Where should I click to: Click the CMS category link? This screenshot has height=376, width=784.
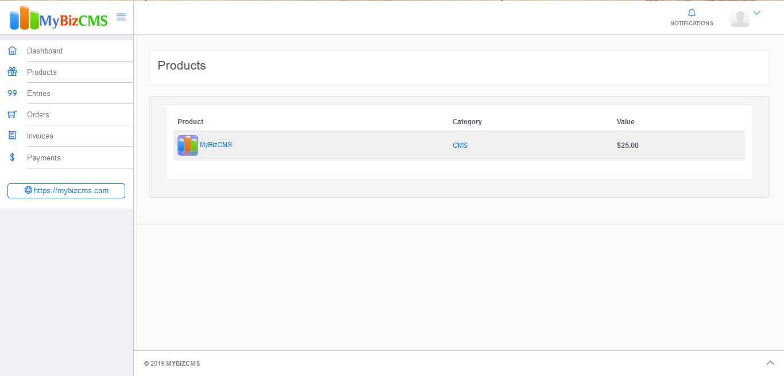pos(460,145)
